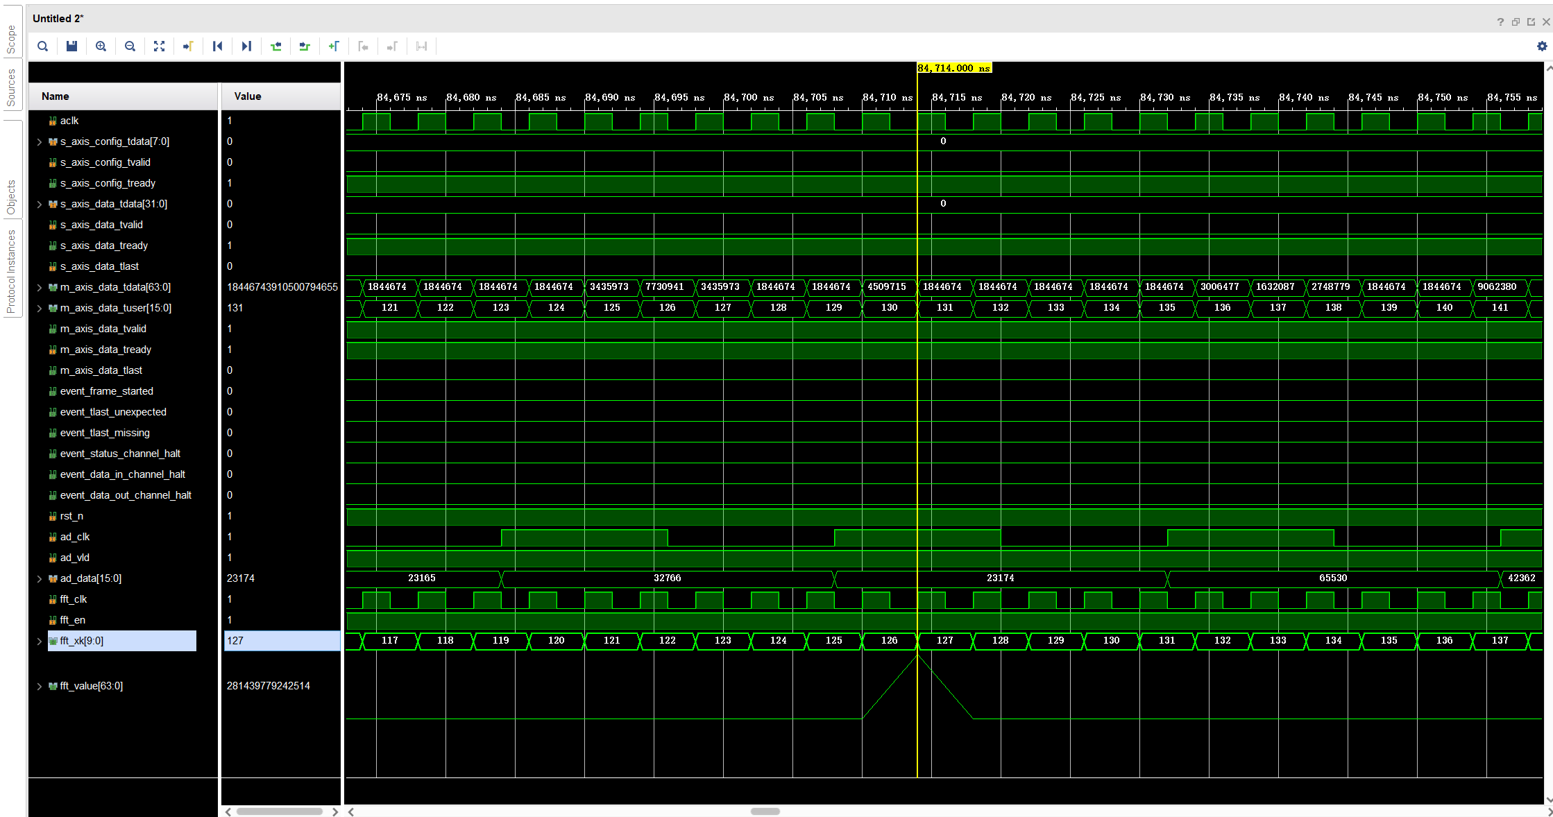Viewport: 1553px width, 817px height.
Task: Click the Search magnifier icon in toolbar
Action: (x=43, y=46)
